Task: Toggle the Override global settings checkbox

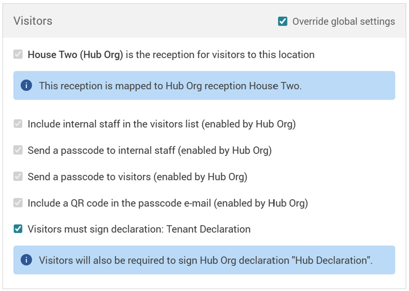Action: click(x=283, y=21)
